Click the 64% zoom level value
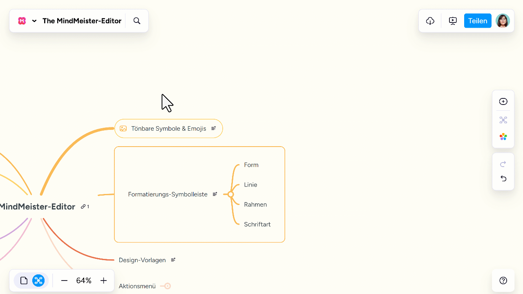 pos(84,281)
